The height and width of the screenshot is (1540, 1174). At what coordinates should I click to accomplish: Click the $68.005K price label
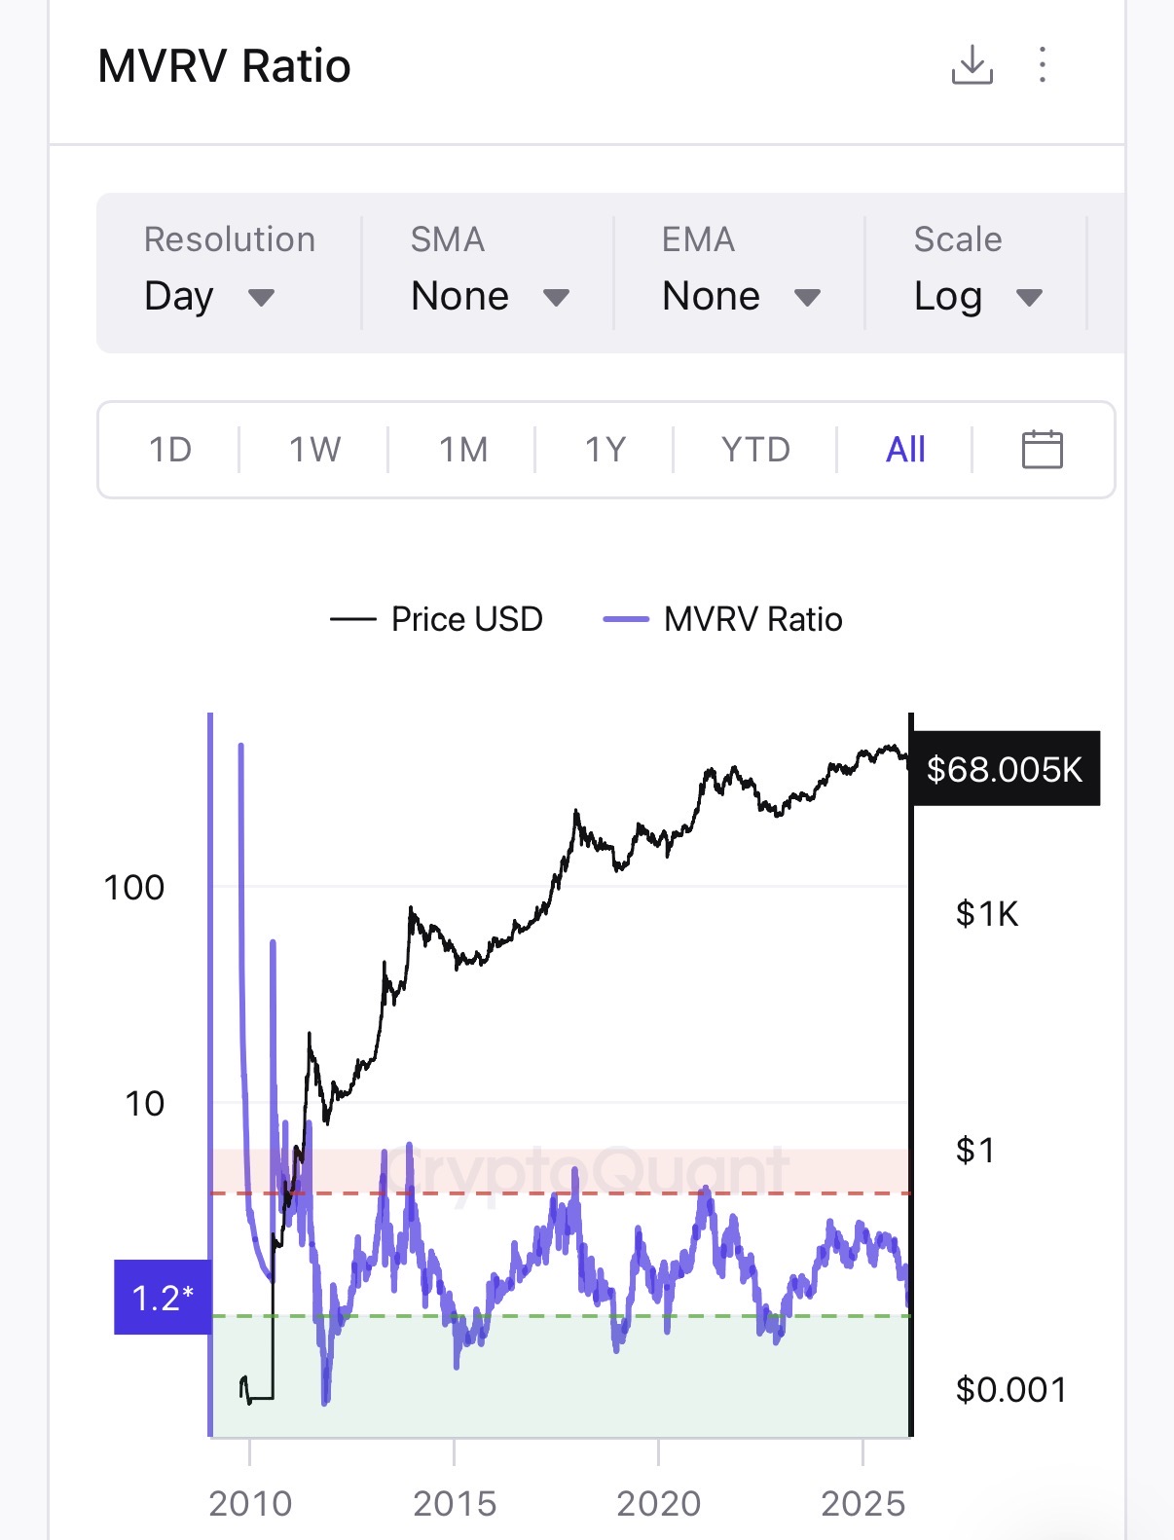click(x=1004, y=769)
